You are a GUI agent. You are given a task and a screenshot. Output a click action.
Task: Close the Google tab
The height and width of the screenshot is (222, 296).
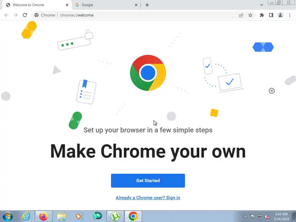coord(136,5)
